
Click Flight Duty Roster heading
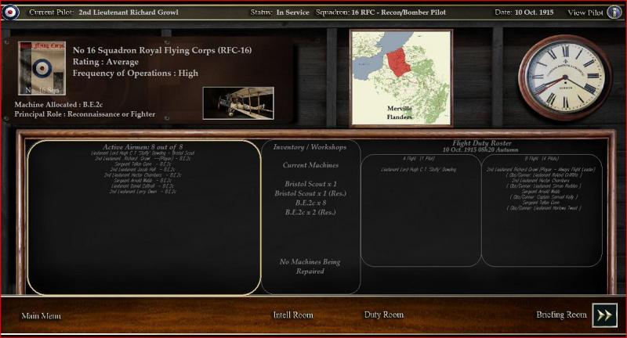[482, 143]
